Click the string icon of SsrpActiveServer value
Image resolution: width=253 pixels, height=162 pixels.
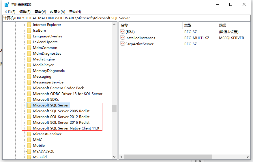click(123, 44)
